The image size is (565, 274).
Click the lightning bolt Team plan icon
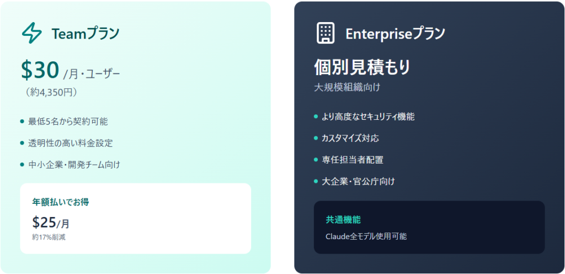(31, 33)
